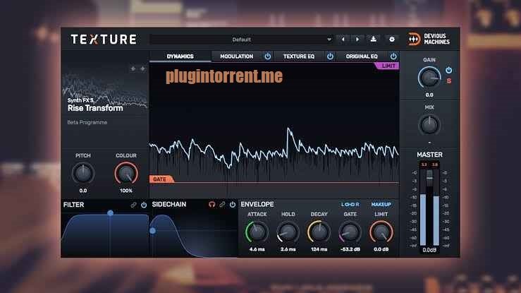
Task: Click the Envelope Limit knob
Action: [381, 232]
